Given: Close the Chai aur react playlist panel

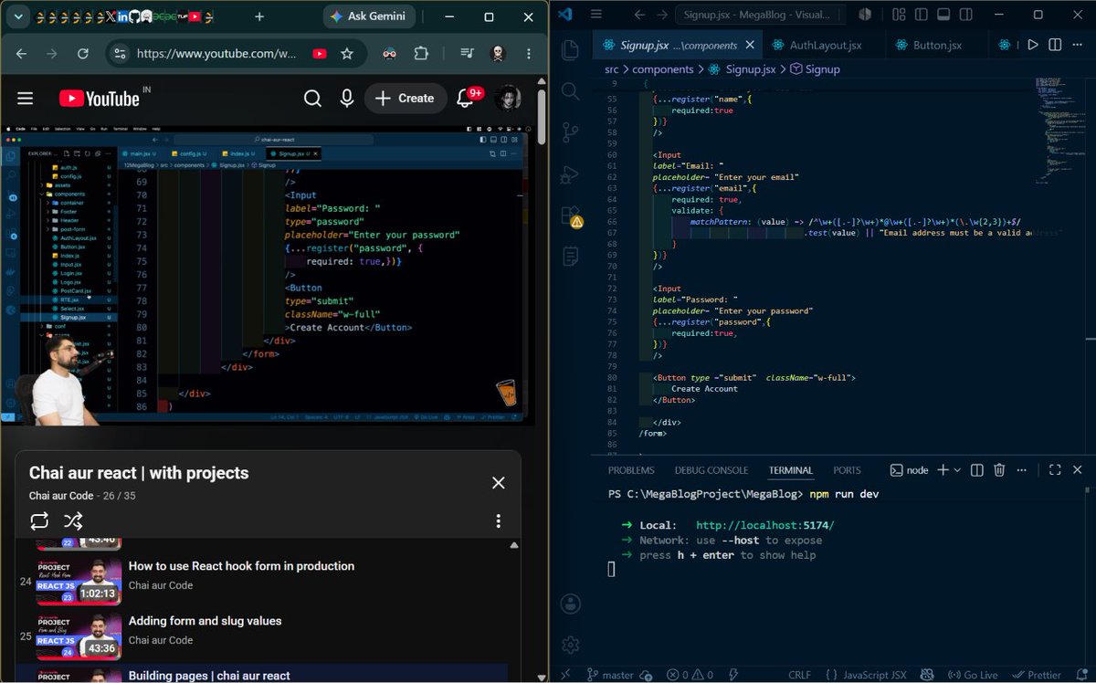Looking at the screenshot, I should pyautogui.click(x=498, y=482).
